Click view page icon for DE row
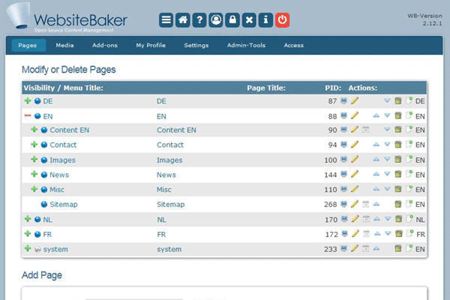Viewport: 450px width, 300px height. pyautogui.click(x=343, y=100)
